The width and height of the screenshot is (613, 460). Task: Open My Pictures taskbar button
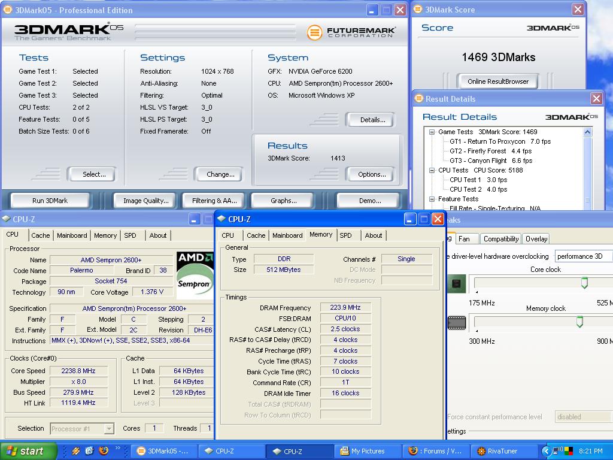[x=368, y=452]
